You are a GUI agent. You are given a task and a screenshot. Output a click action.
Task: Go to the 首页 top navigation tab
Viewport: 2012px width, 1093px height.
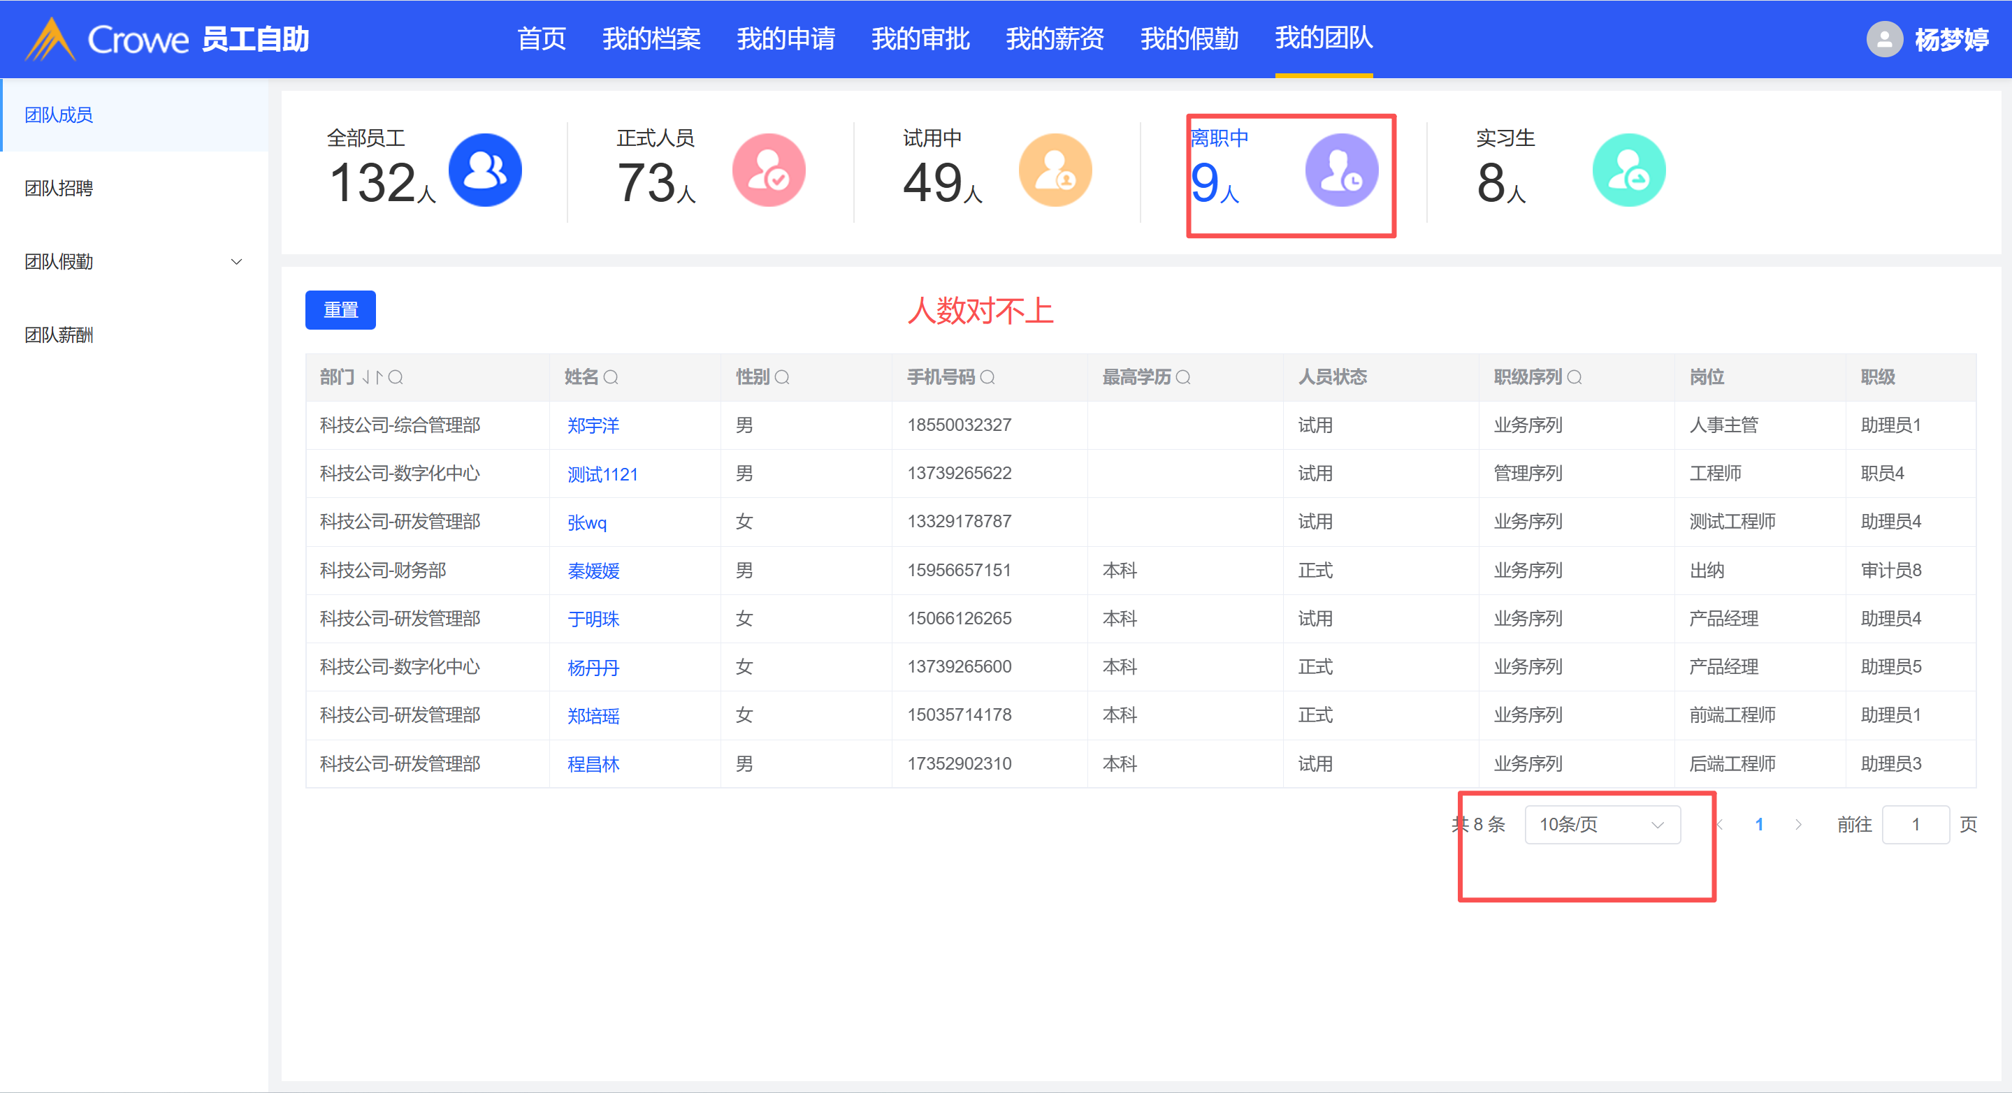point(542,39)
